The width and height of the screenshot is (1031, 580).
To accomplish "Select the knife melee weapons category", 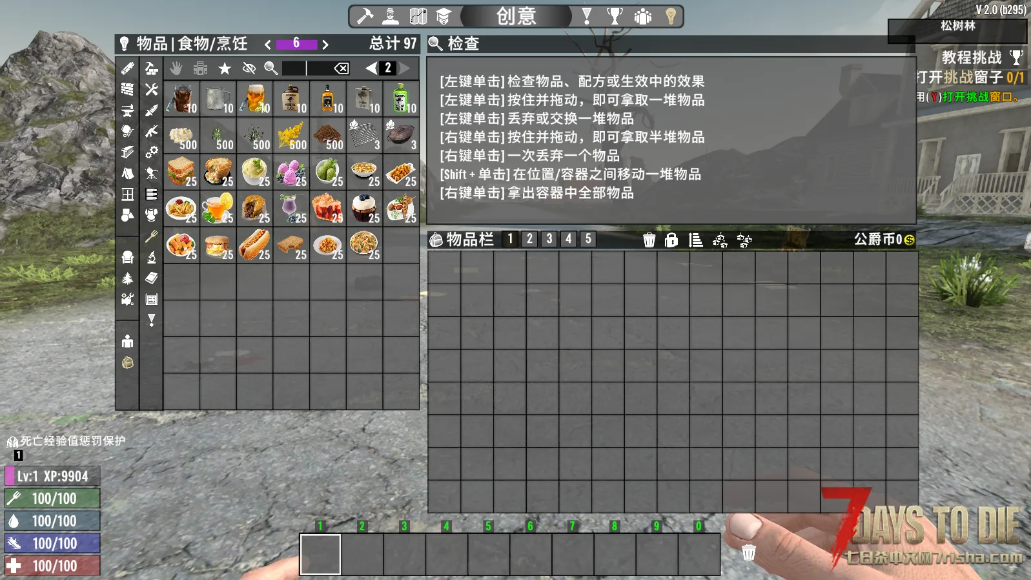I will coord(151,110).
